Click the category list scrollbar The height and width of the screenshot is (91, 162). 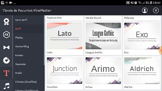click(x=44, y=40)
